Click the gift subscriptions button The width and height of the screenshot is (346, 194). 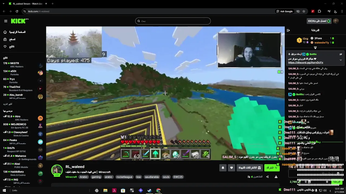250,168
